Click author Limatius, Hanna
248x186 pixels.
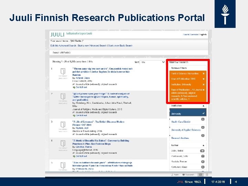point(84,147)
